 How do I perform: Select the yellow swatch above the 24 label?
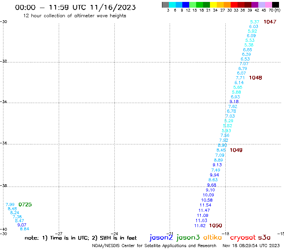click(x=213, y=5)
